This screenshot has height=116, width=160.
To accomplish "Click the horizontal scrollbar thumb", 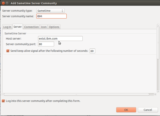I will pyautogui.click(x=76, y=95).
